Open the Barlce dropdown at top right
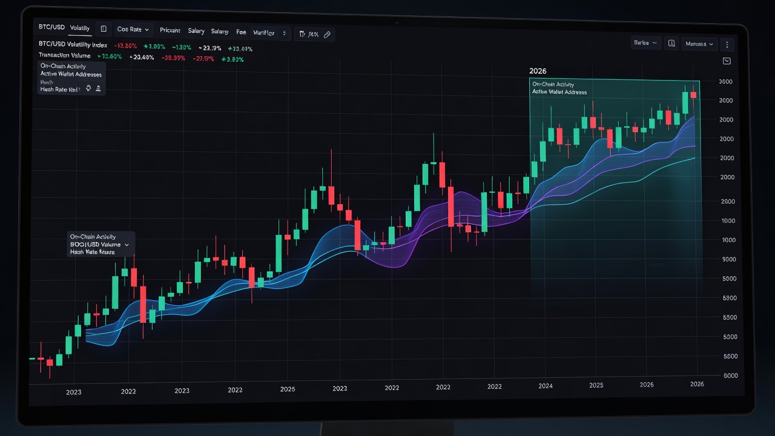This screenshot has width=775, height=436. [x=645, y=43]
